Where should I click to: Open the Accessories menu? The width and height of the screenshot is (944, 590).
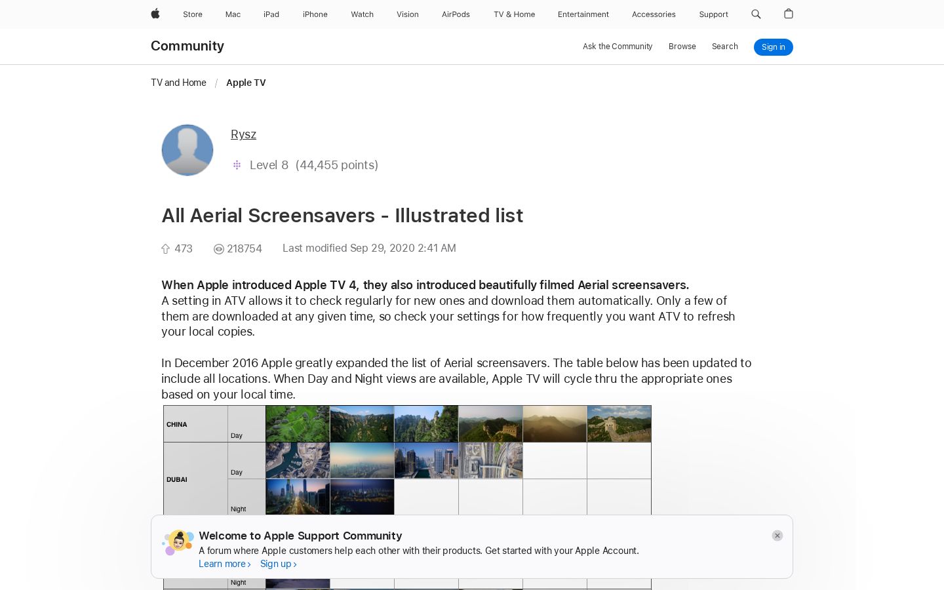[654, 14]
